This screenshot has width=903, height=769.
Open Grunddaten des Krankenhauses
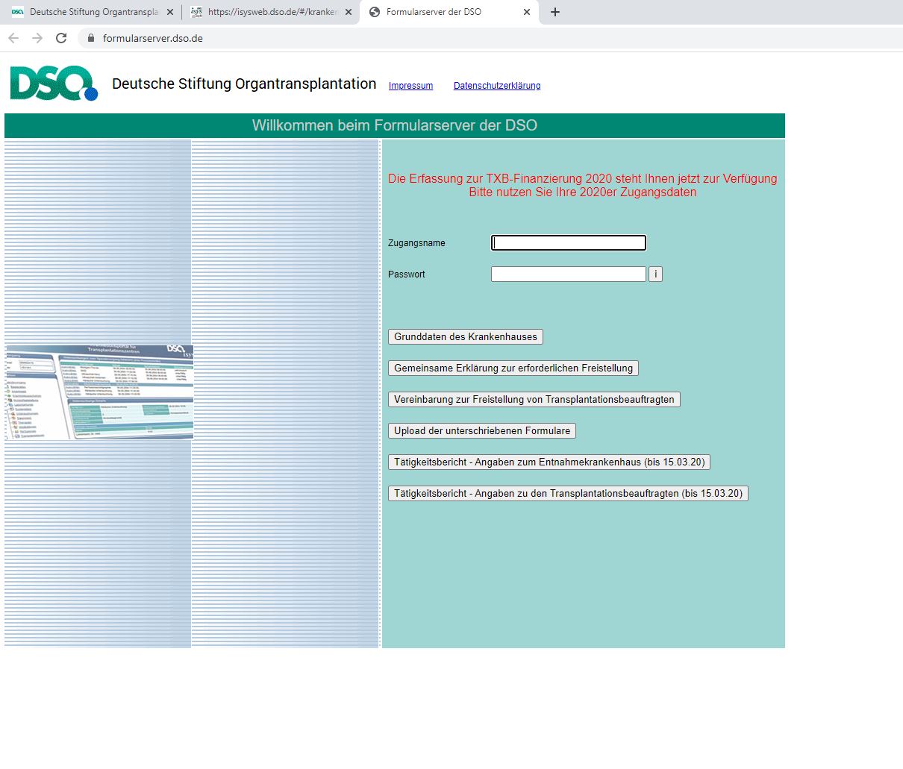[466, 336]
